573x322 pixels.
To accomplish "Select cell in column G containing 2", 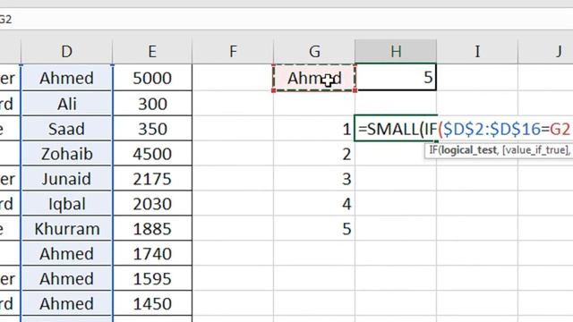I will point(314,154).
